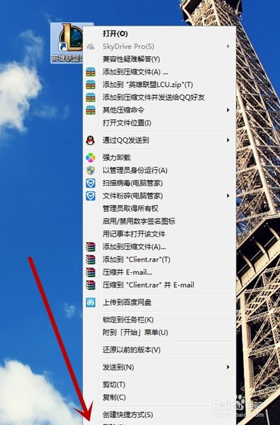Choose 锁定到任务栏(K)
The width and height of the screenshot is (280, 425).
click(159, 320)
